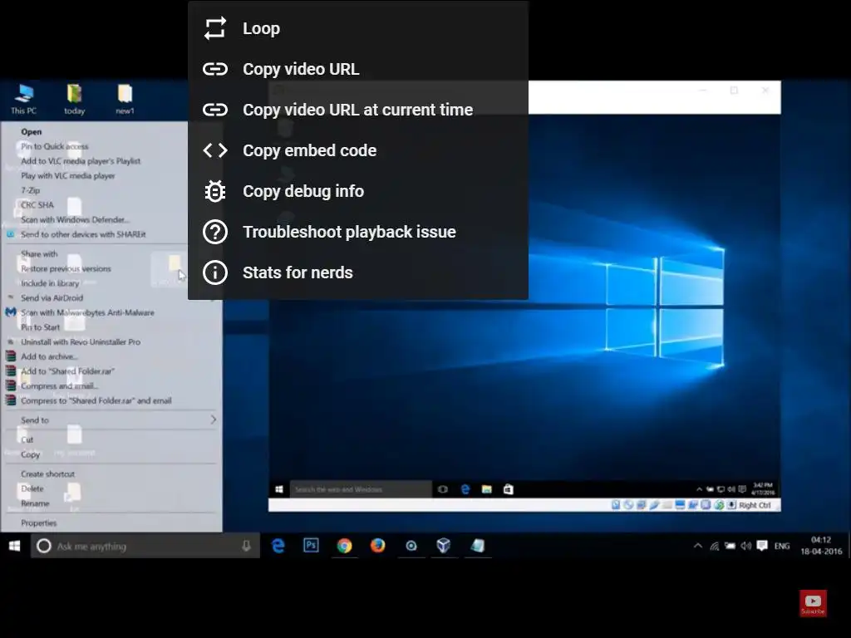Open Microsoft Edge from host taskbar
851x638 pixels.
click(278, 546)
